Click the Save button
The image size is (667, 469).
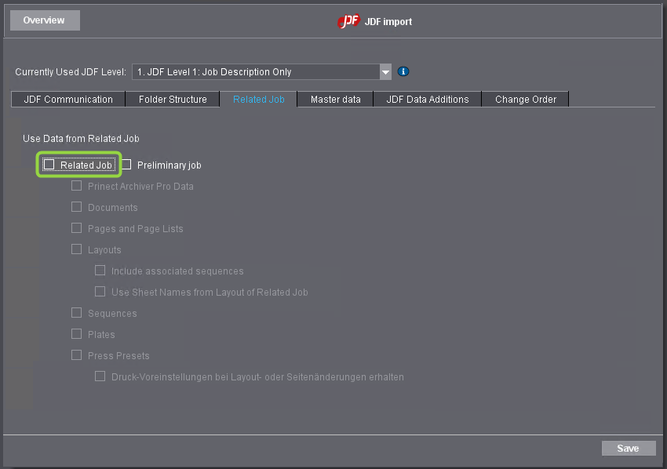pos(629,448)
